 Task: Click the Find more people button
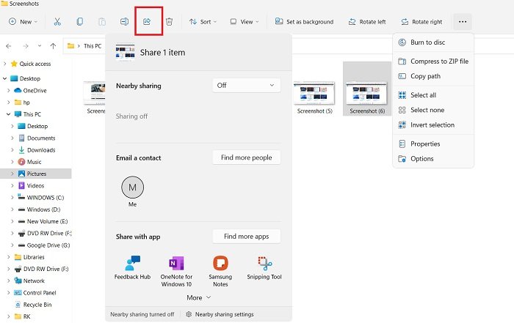click(x=246, y=157)
